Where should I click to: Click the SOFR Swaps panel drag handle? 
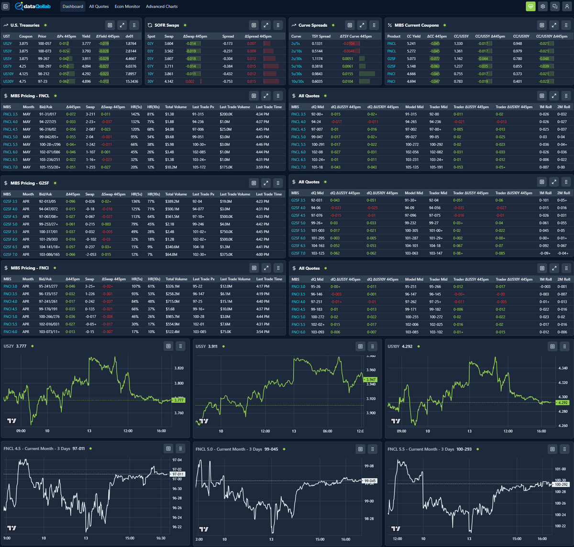tap(278, 25)
